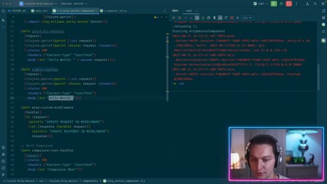This screenshot has height=184, width=327.
Task: Click the clojure_http_basics breadcrumb folder
Action: 63,181
